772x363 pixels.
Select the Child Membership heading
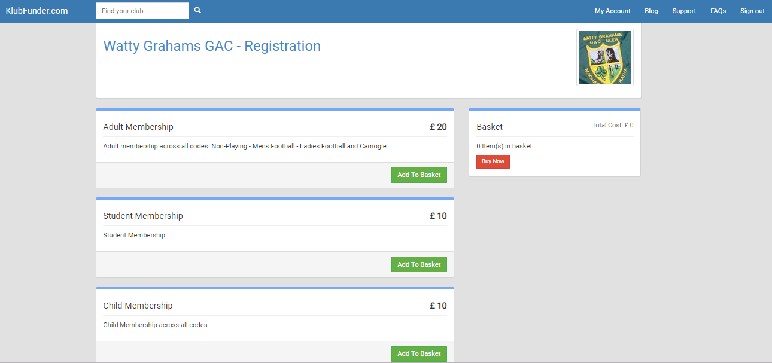coord(138,306)
